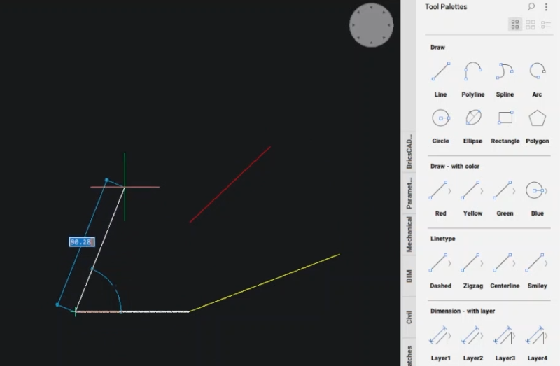Viewport: 560px width, 366px height.
Task: Open the BIM palette tab
Action: (409, 276)
